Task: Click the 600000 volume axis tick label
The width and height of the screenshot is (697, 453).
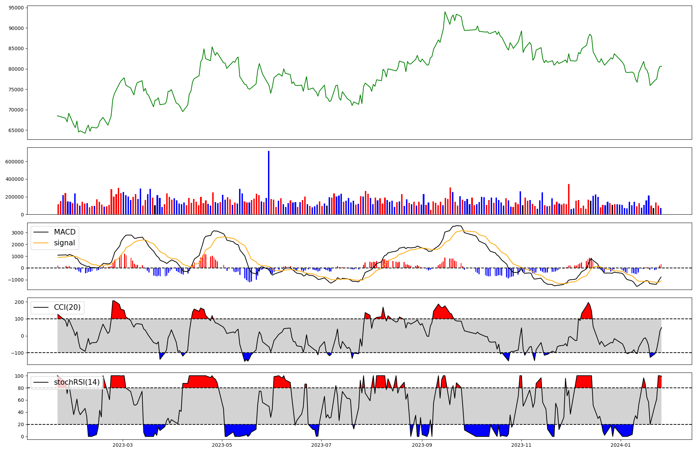Action: click(x=14, y=162)
